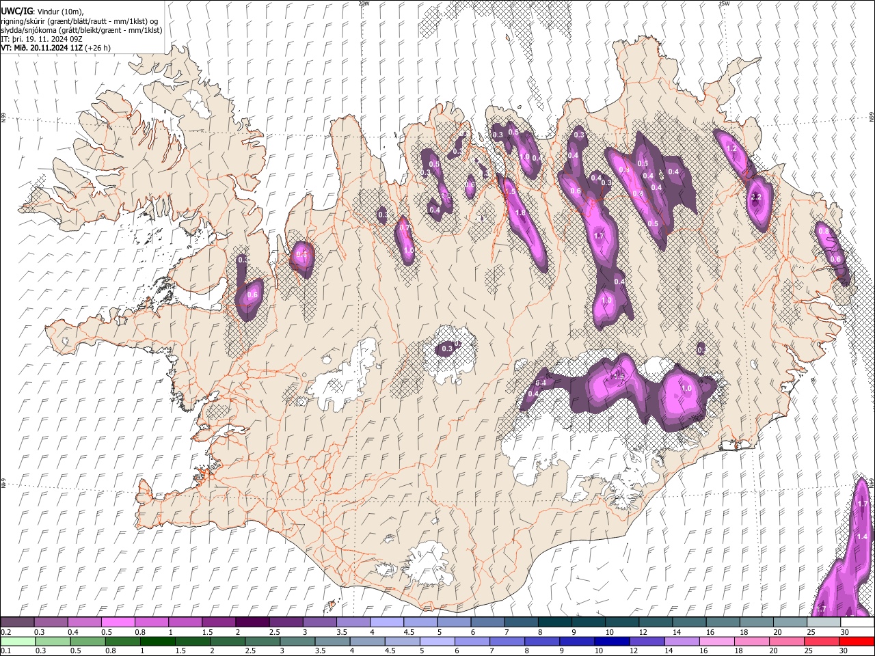Click the 0.7 snowfall value on map

coord(404,228)
